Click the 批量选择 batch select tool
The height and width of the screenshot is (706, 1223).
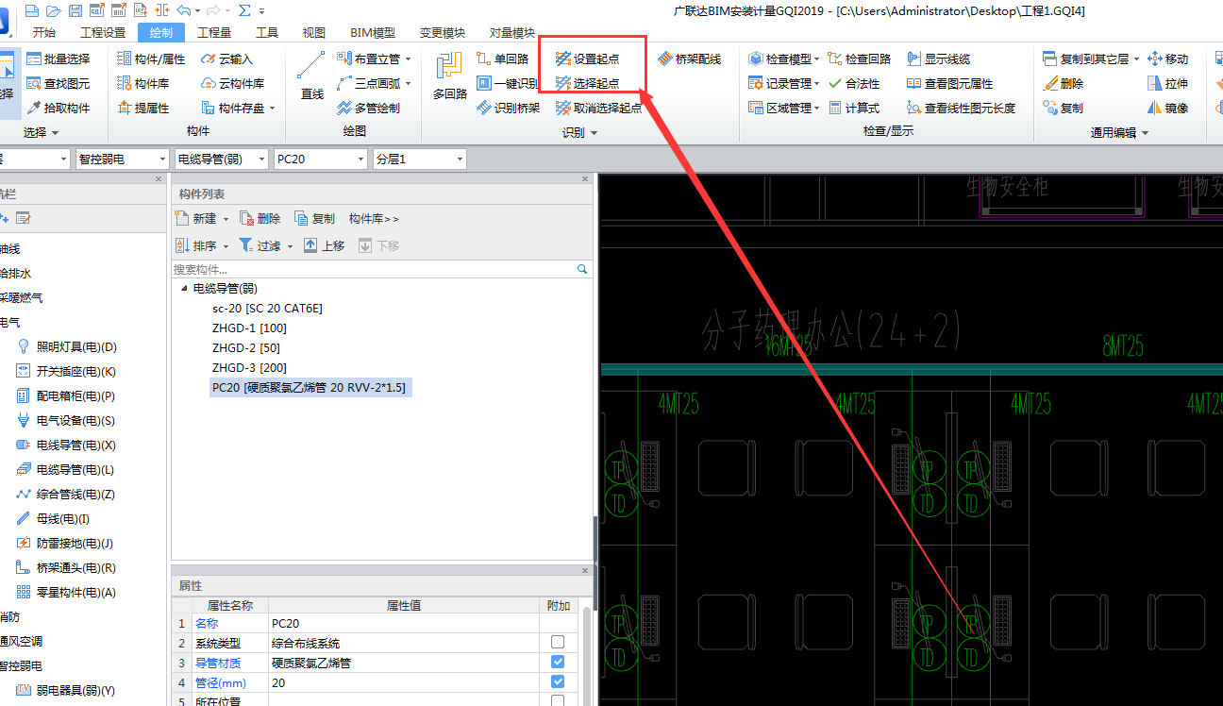(x=59, y=59)
